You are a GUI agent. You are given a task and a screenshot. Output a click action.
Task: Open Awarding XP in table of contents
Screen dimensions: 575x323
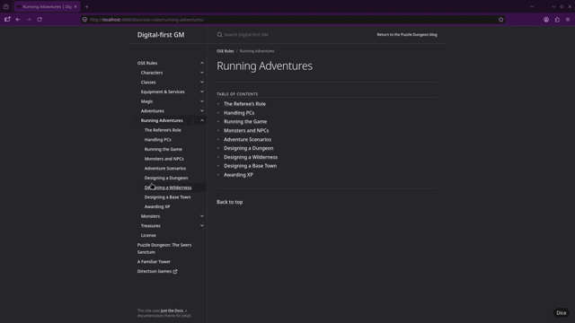click(238, 175)
